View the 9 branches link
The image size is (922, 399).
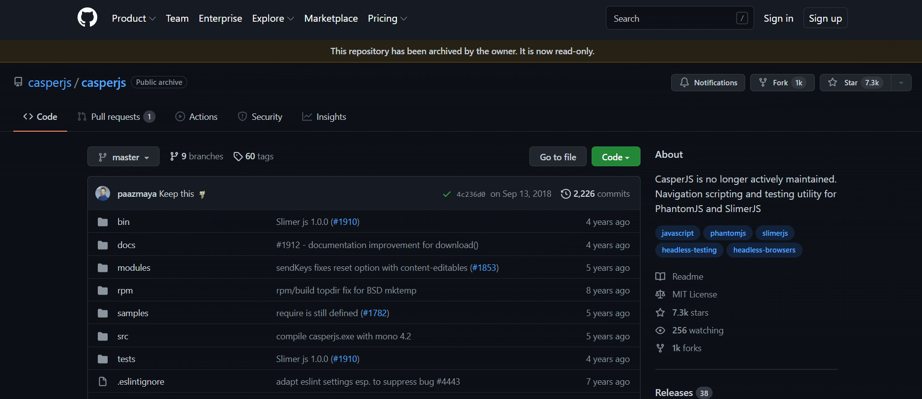point(197,156)
